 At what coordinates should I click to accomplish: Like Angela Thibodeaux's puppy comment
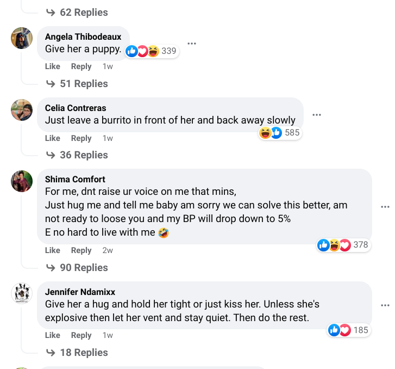pyautogui.click(x=53, y=66)
